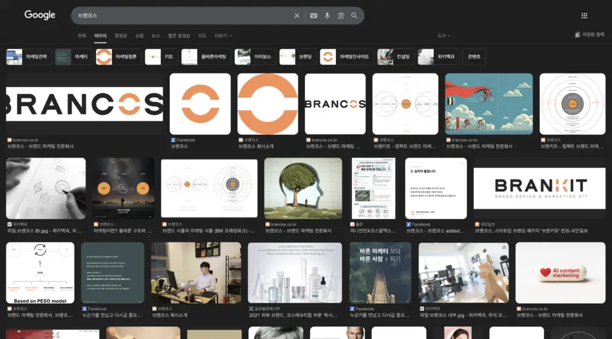Apply the 컨설팅 filter chip
The image size is (612, 339).
point(396,57)
